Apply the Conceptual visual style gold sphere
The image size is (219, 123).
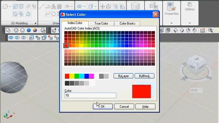coord(35,30)
